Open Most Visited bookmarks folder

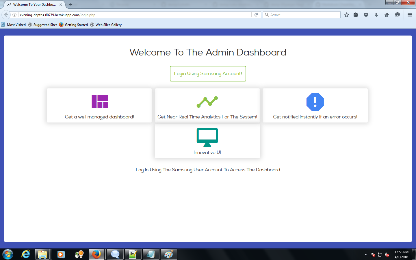(14, 25)
